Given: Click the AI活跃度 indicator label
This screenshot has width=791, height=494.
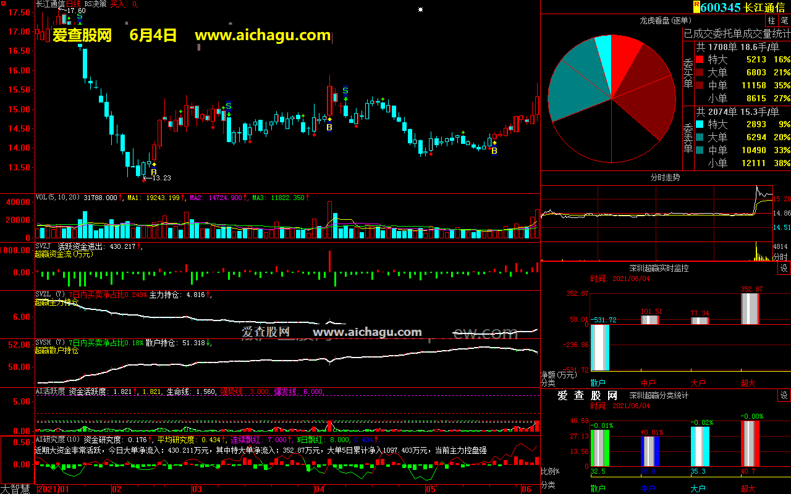Looking at the screenshot, I should coord(49,391).
